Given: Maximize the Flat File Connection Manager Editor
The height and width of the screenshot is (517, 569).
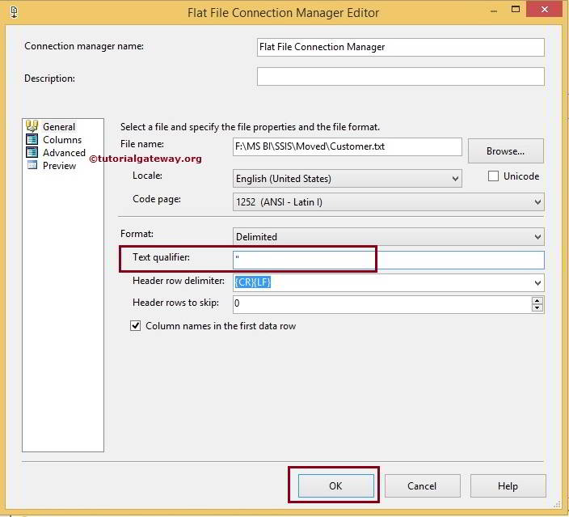Looking at the screenshot, I should [516, 9].
